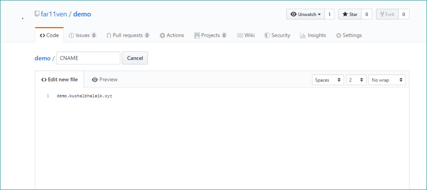The image size is (427, 190).
Task: Open the demo repository title link
Action: (x=82, y=14)
